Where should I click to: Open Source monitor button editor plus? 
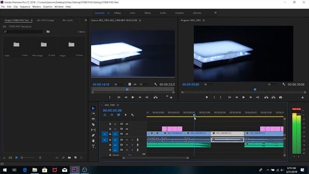tap(171, 98)
